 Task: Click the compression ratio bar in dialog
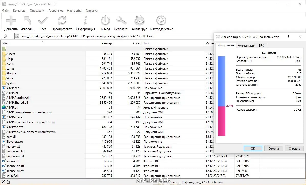click(222, 96)
